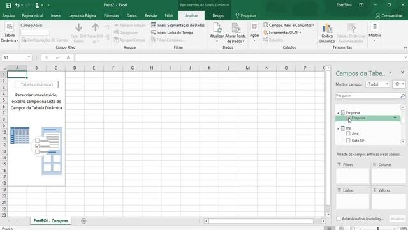Open the Design tab
The width and height of the screenshot is (408, 230).
tap(218, 15)
